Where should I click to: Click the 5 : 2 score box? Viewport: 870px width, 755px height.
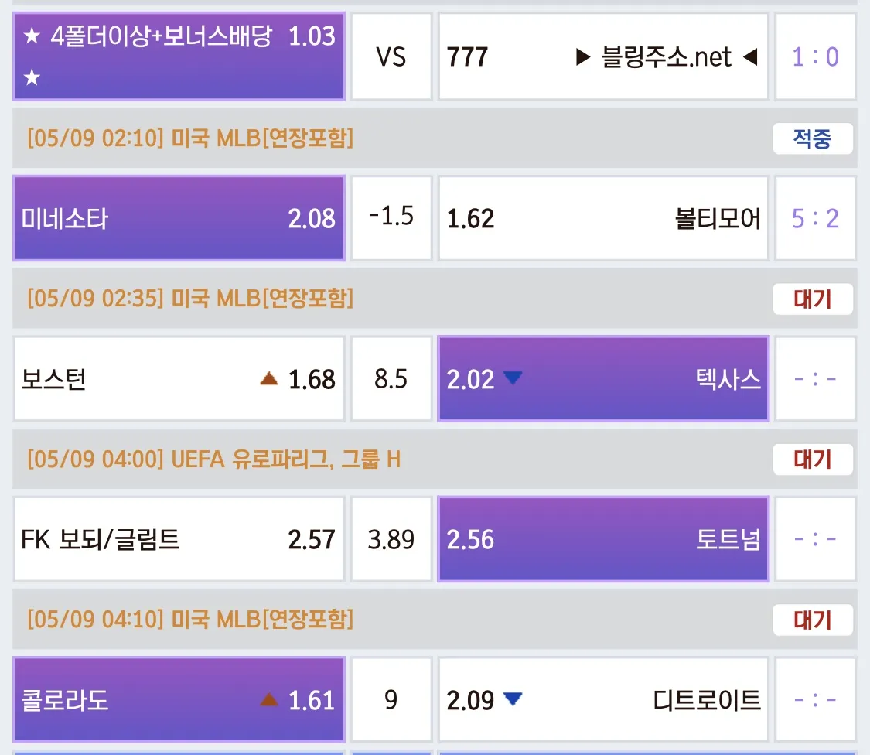[815, 218]
